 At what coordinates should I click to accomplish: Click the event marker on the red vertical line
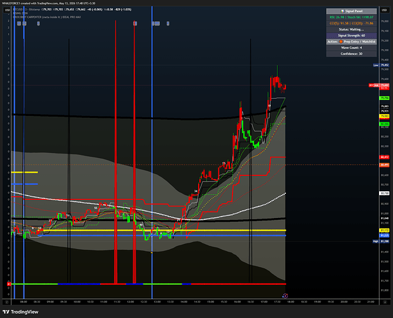click(135, 24)
